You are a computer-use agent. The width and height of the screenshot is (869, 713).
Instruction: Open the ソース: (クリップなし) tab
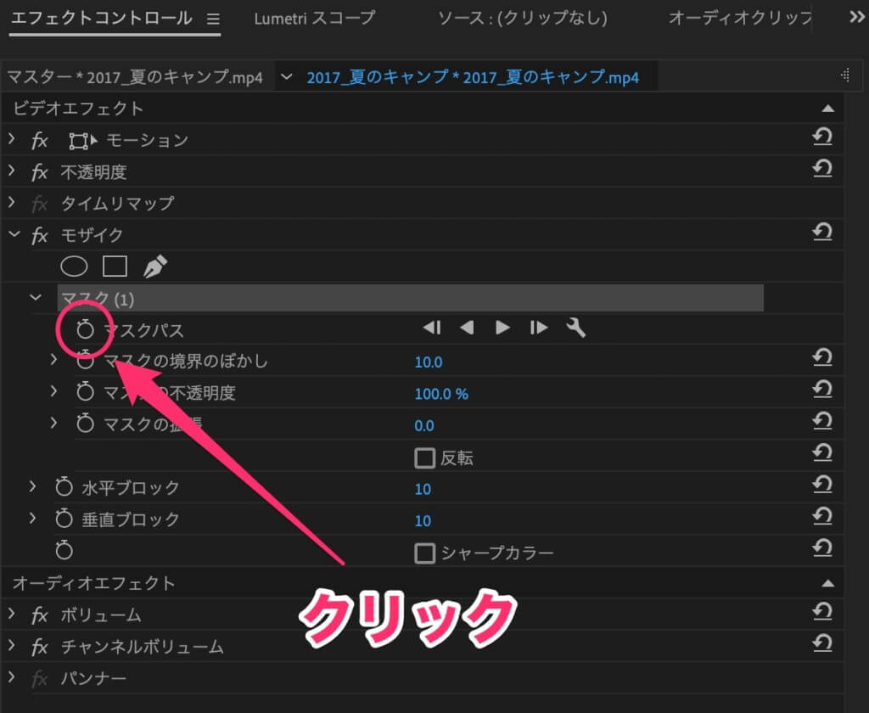(x=522, y=18)
